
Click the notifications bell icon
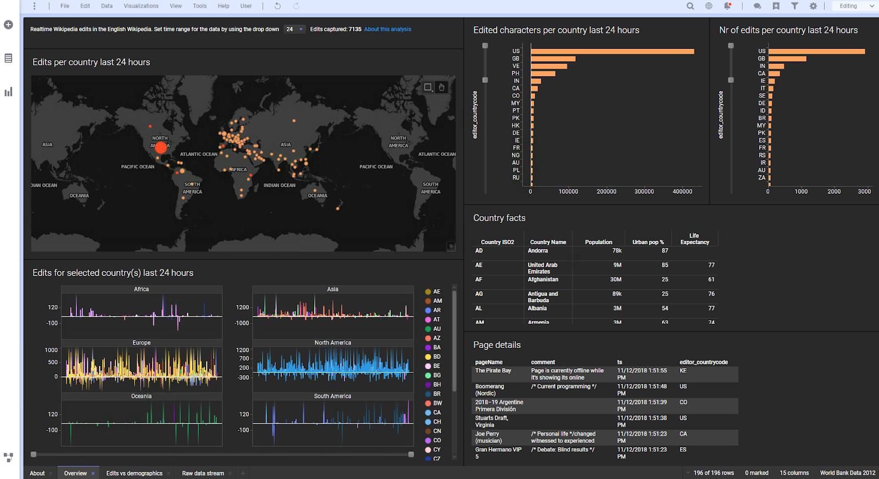pos(727,6)
